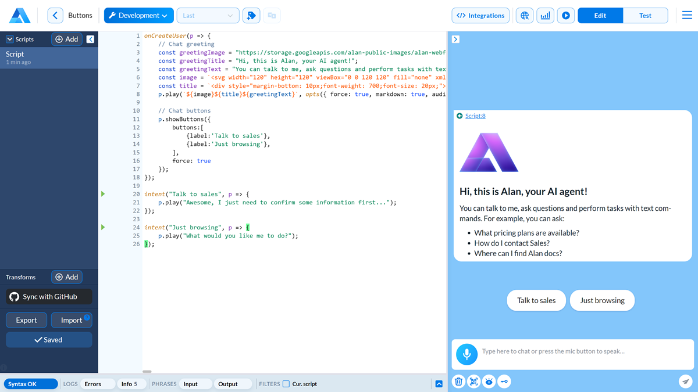Click the Sync with GitHub button
Screen dimensions: 698x392
tap(49, 297)
